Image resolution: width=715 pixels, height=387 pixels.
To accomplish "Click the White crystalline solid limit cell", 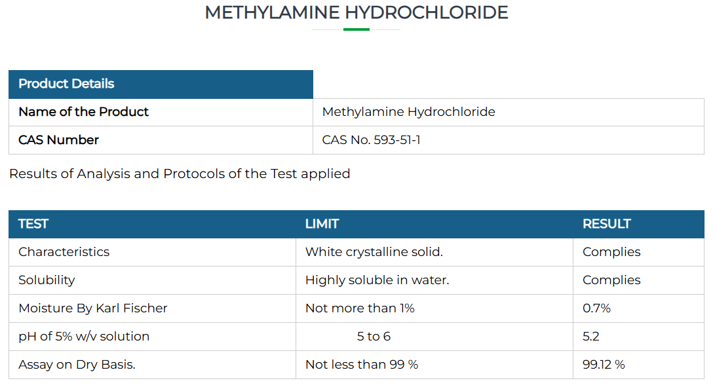I will tap(435, 252).
